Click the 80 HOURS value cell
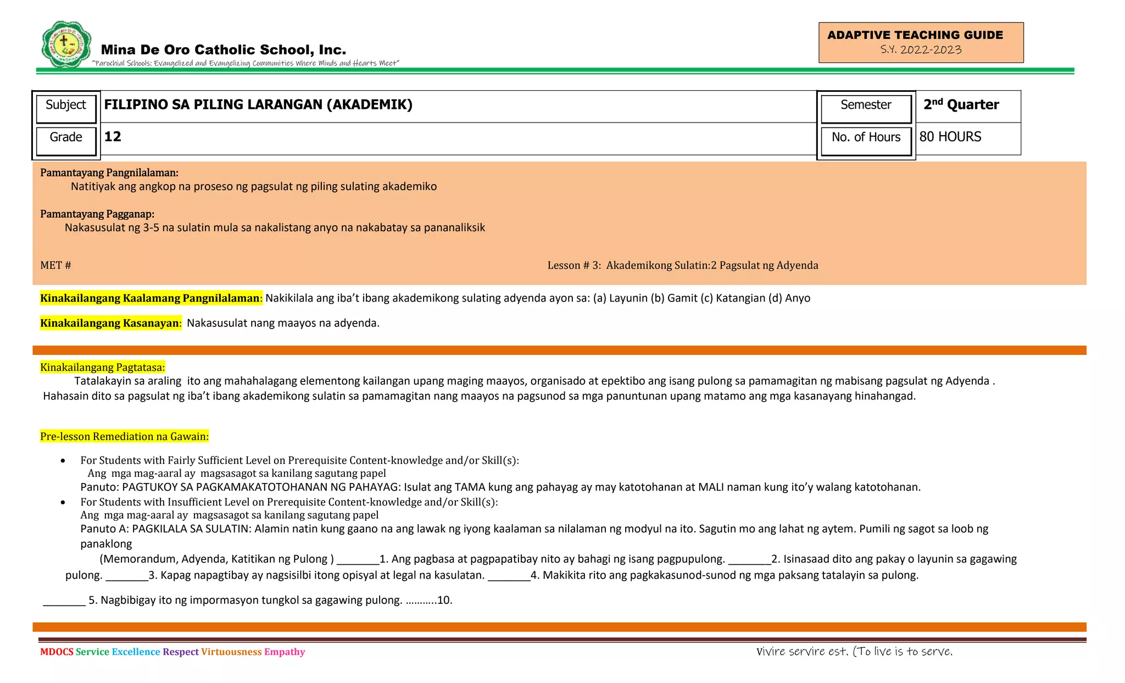The image size is (1125, 683). pyautogui.click(x=950, y=137)
